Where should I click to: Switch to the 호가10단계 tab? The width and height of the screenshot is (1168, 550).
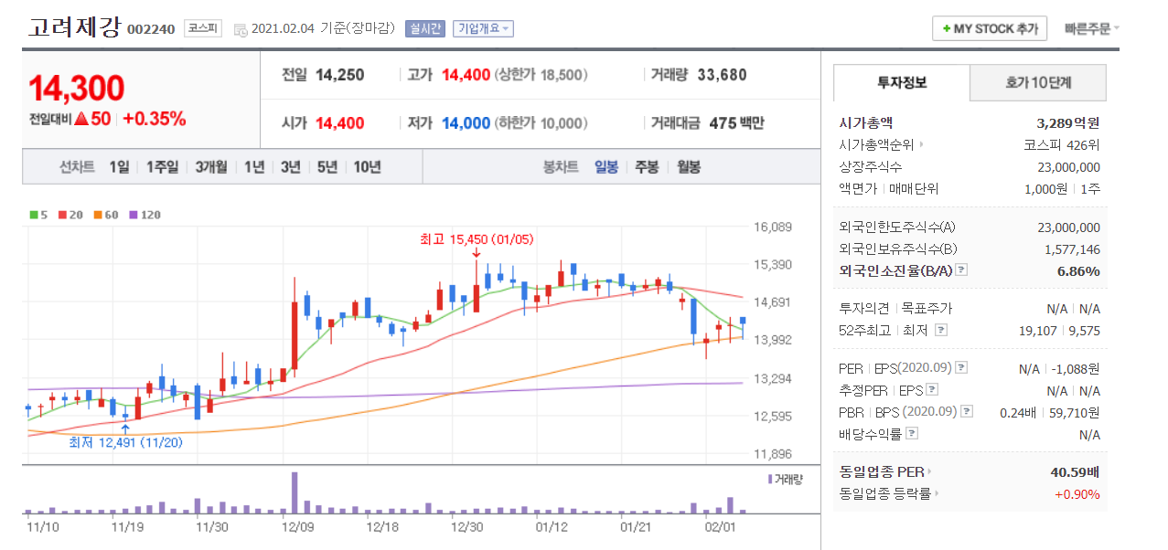pos(1038,82)
